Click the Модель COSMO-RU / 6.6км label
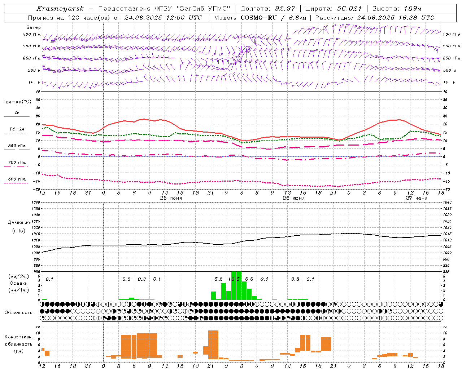 (260, 18)
